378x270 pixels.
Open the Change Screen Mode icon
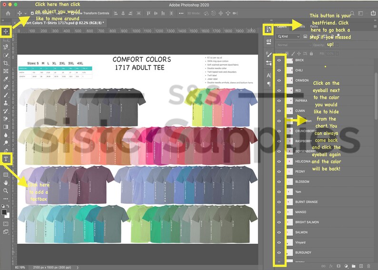coord(6,232)
